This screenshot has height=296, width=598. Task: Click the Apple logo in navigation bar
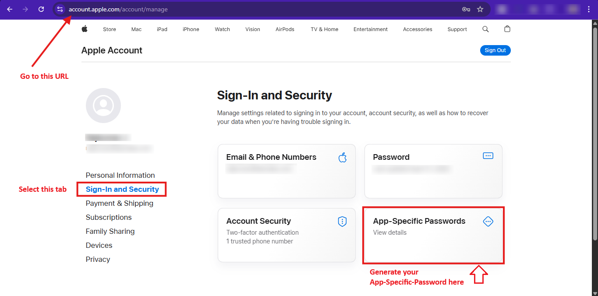click(x=85, y=29)
